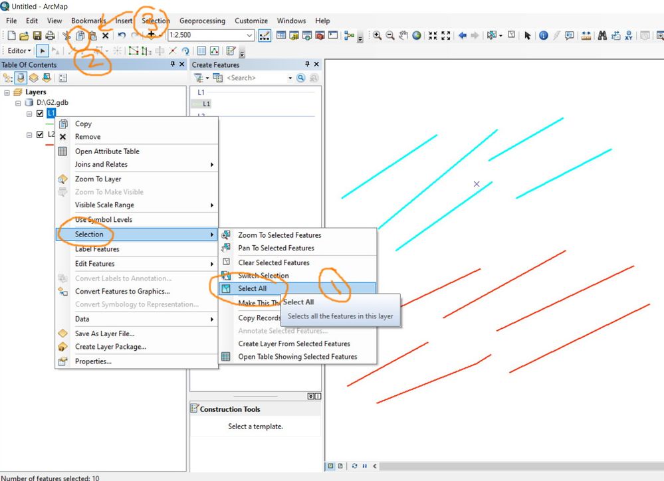Open the Editor dropdown menu
Image resolution: width=664 pixels, height=481 pixels.
[19, 50]
